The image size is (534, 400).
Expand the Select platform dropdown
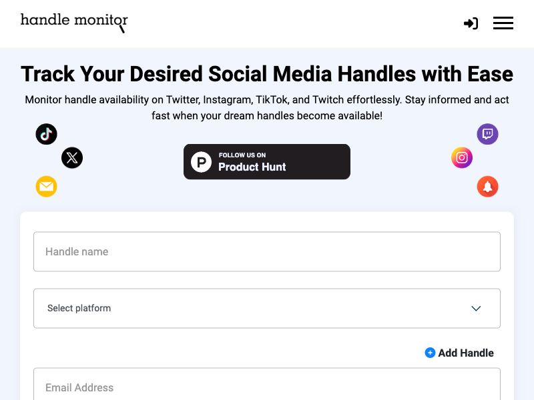click(267, 308)
